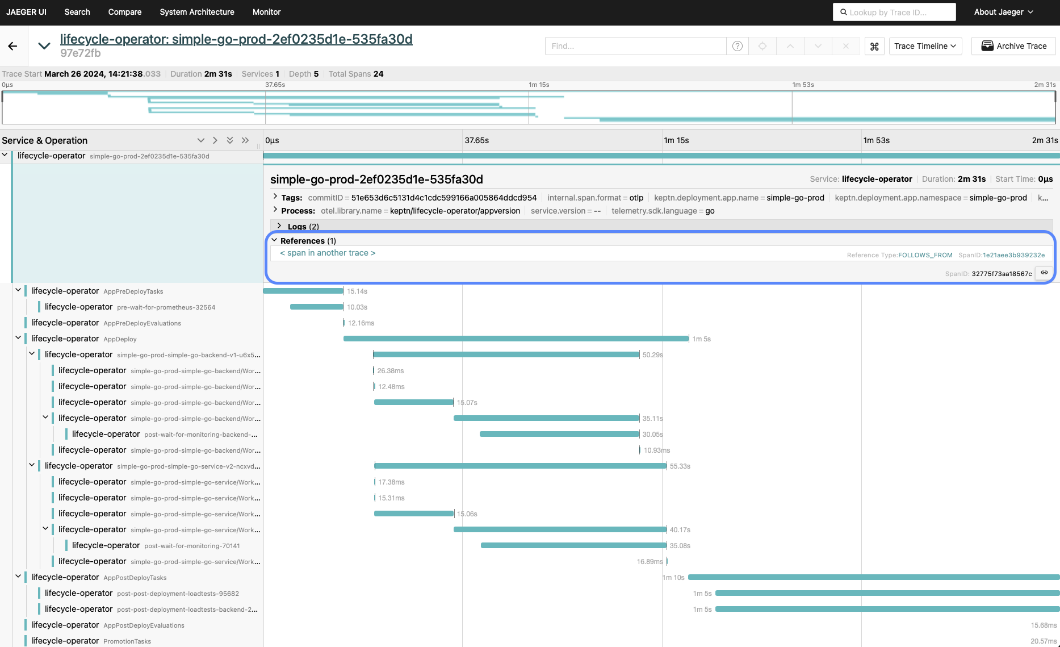Viewport: 1060px width, 647px height.
Task: Follow the span in another trace link
Action: (x=328, y=253)
